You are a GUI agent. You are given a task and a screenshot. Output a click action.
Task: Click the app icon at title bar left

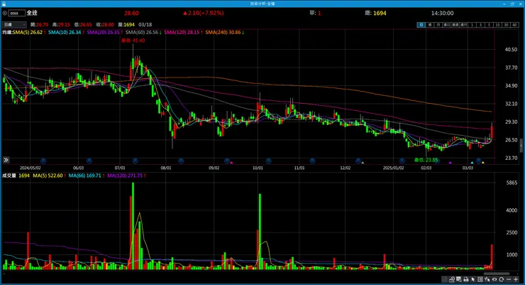pos(4,4)
